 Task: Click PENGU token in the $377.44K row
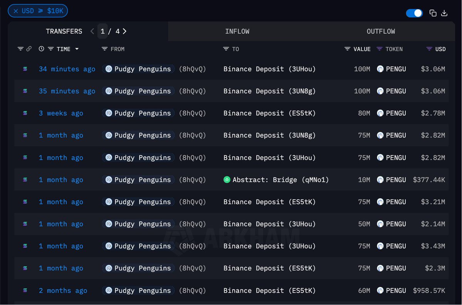pos(396,179)
